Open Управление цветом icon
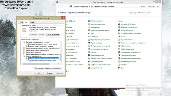This screenshot has height=96, width=171. [89, 55]
